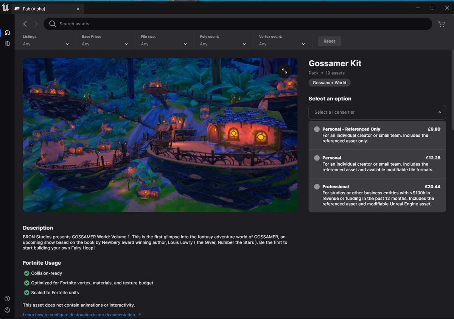The image size is (454, 319).
Task: Expand preview image to fullscreen
Action: coord(285,71)
